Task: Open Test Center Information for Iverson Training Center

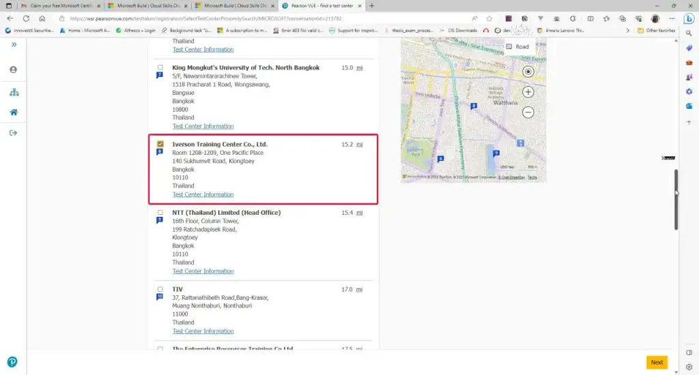Action: click(203, 194)
